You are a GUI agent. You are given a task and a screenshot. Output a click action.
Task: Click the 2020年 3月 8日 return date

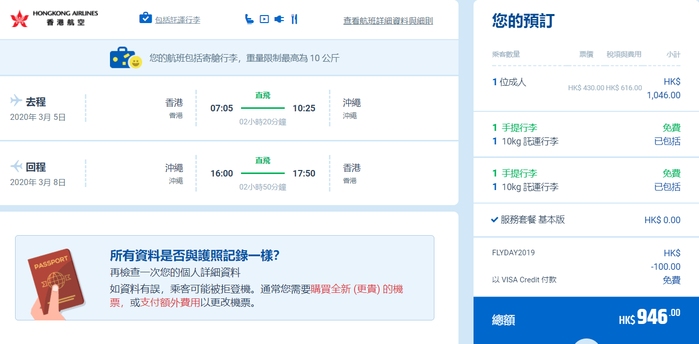[38, 183]
